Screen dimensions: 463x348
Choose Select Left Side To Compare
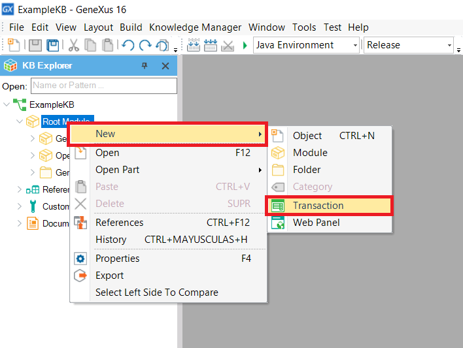point(168,293)
